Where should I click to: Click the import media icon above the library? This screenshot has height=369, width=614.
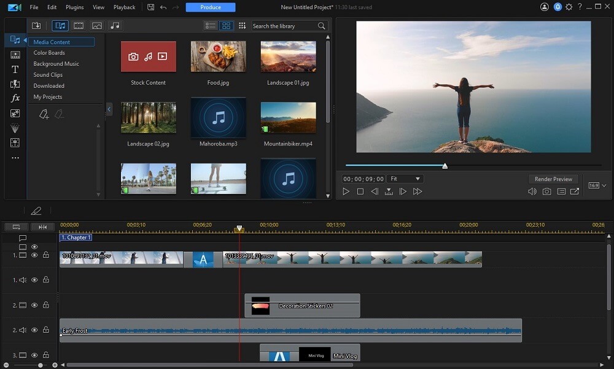pyautogui.click(x=36, y=25)
